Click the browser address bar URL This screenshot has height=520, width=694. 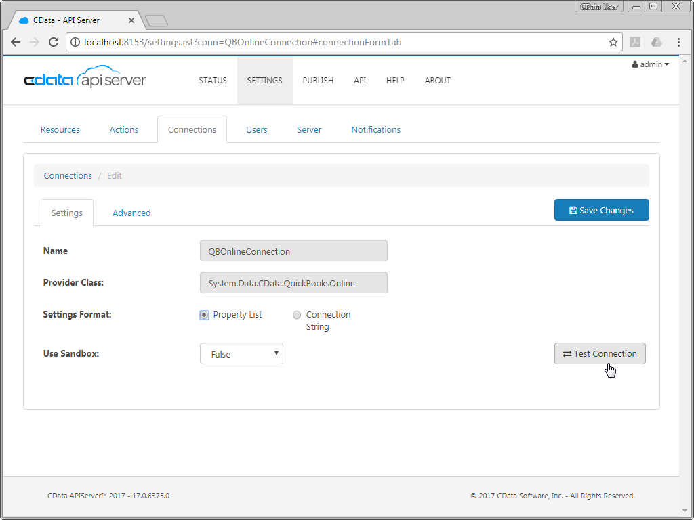click(x=271, y=42)
